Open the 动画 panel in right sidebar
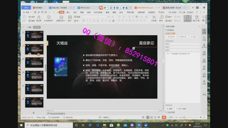Image resolution: width=228 pixels, height=128 pixels. click(x=204, y=31)
